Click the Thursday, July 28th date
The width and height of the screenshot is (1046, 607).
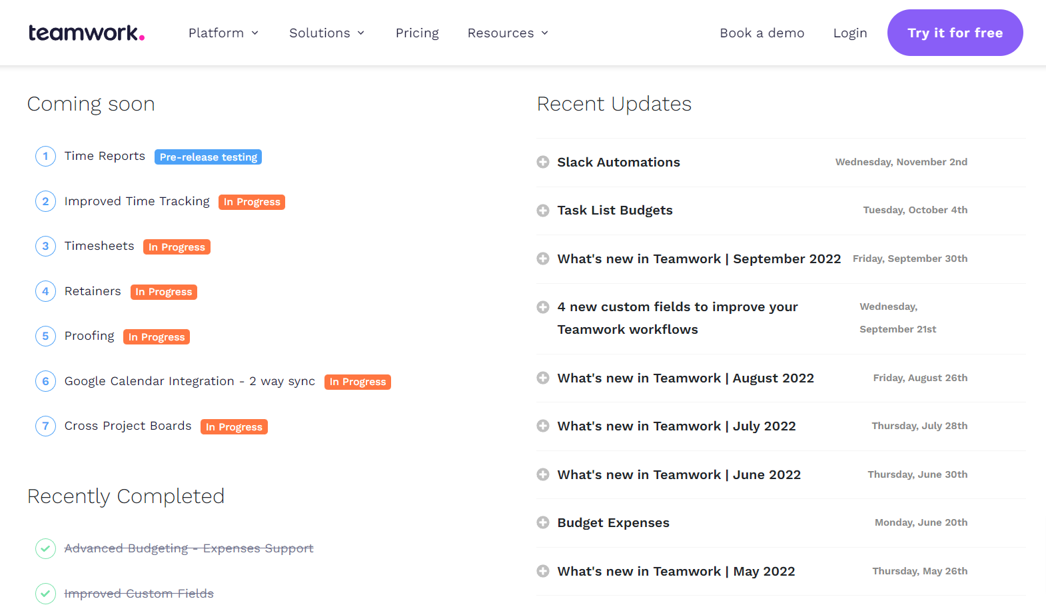tap(919, 426)
